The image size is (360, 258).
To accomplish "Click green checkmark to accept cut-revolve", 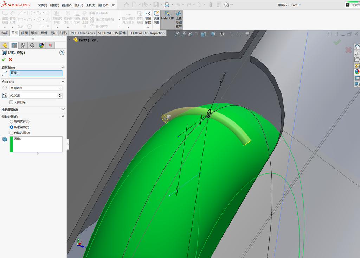I will tap(4, 59).
